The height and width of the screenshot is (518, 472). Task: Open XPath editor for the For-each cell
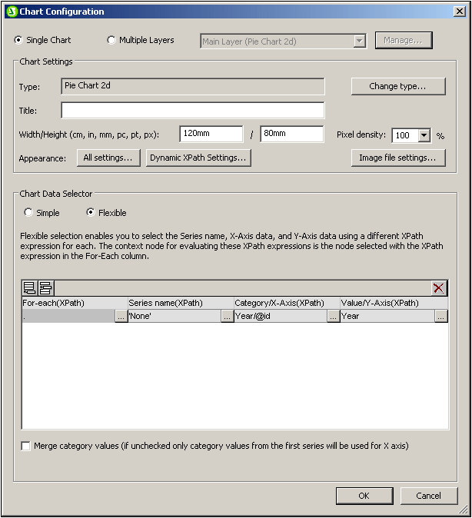(x=121, y=316)
